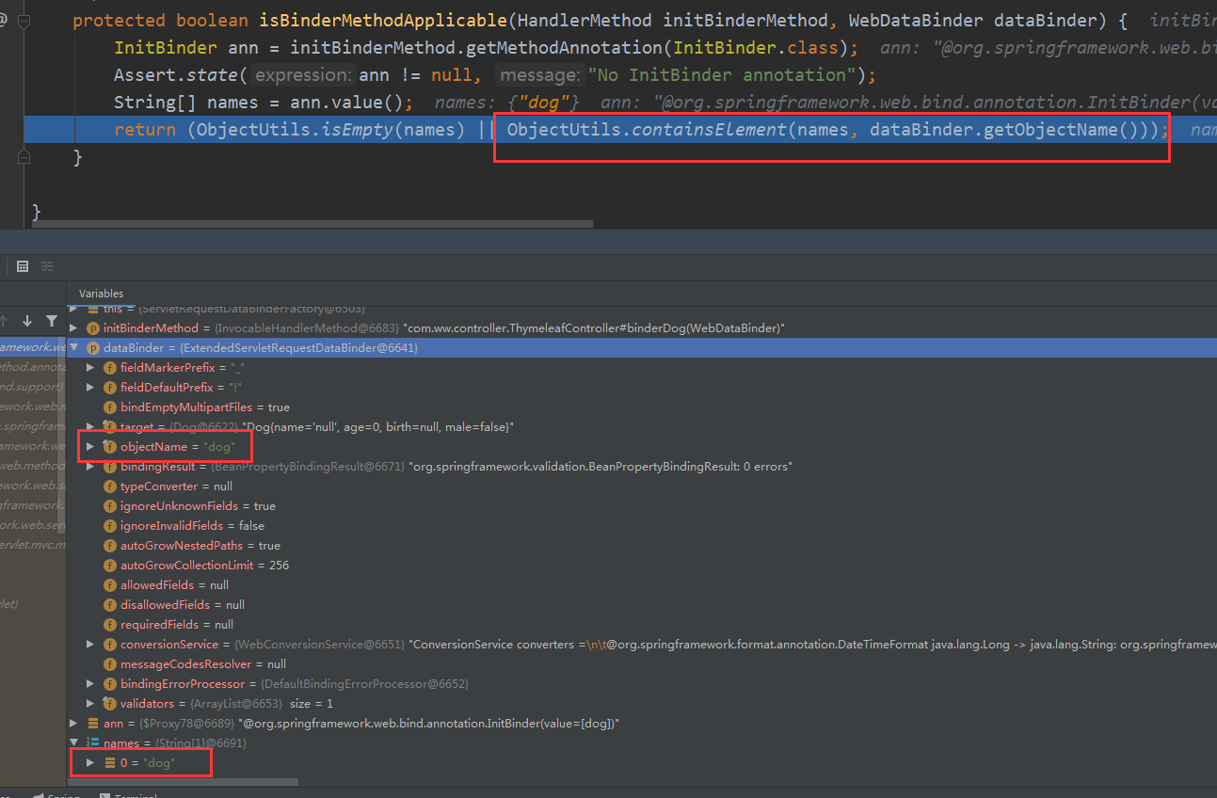This screenshot has height=798, width=1217.
Task: Expand the names element 0 node
Action: (91, 763)
